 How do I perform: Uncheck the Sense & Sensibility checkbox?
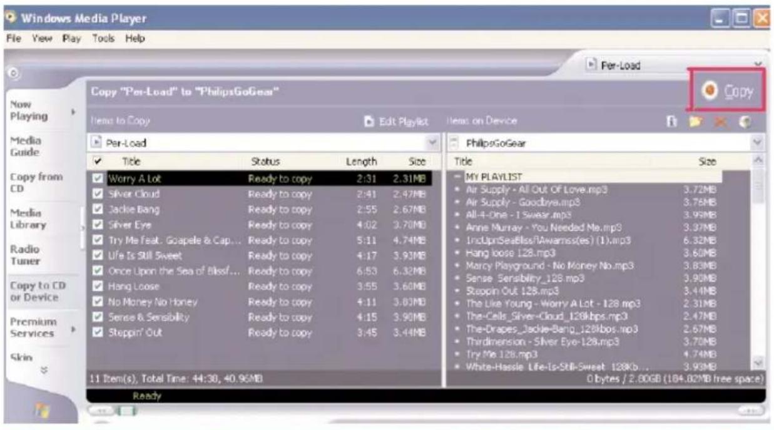pos(97,317)
